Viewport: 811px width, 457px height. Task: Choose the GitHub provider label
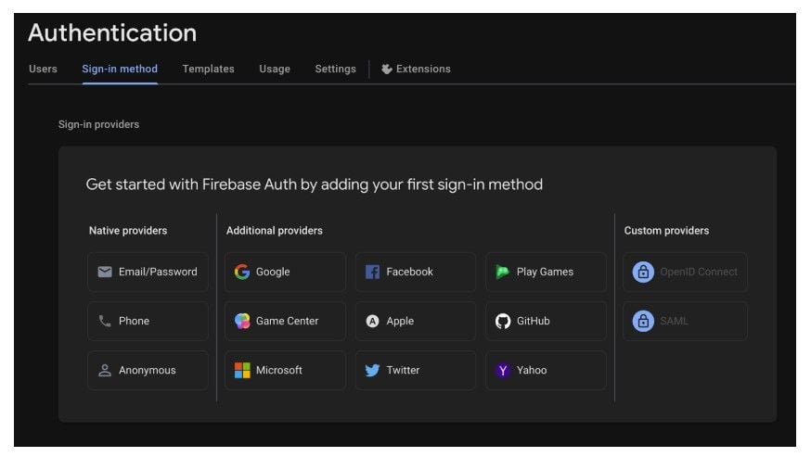pos(534,321)
